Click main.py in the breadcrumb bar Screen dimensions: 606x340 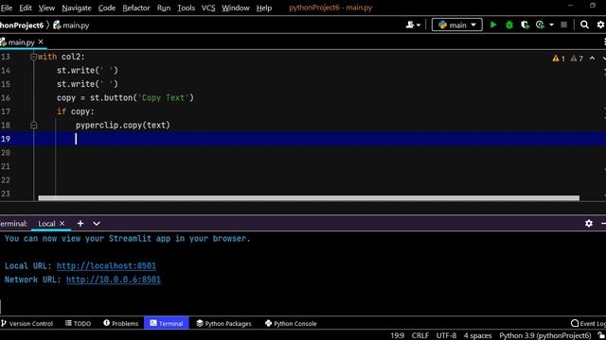71,25
